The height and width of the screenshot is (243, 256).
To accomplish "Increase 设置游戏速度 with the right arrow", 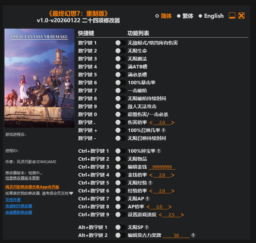I will coord(182,215).
